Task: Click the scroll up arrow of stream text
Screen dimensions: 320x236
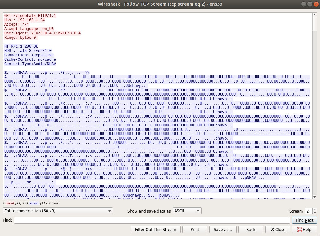Action: point(314,15)
